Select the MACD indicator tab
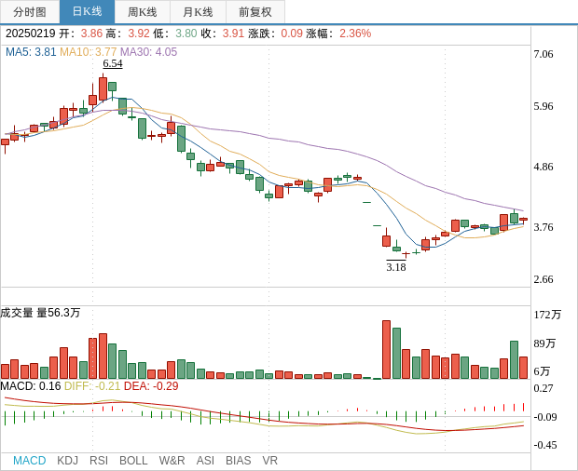Screen dimensions: 578x471 tap(29, 461)
